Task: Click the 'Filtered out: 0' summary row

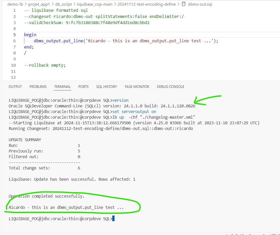Action: pos(44,157)
